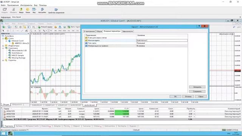Select the crosshair tool in MetaTrader

tap(8, 31)
